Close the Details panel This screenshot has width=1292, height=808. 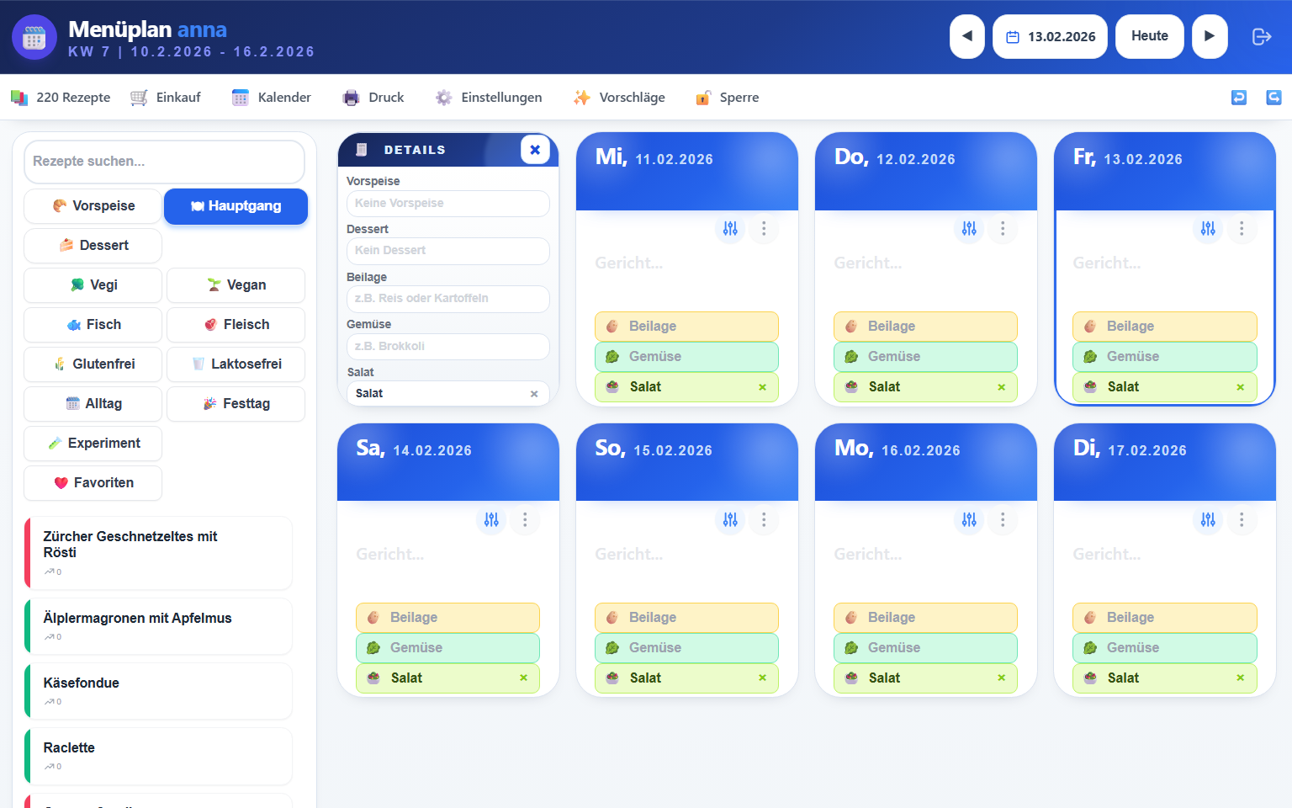pyautogui.click(x=535, y=150)
